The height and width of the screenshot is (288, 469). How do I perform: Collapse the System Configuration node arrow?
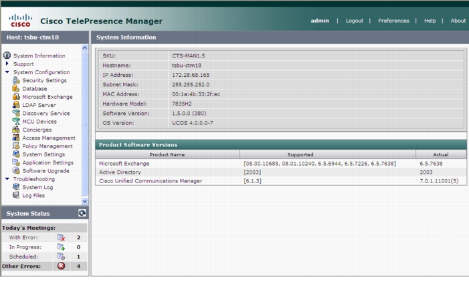[7, 72]
